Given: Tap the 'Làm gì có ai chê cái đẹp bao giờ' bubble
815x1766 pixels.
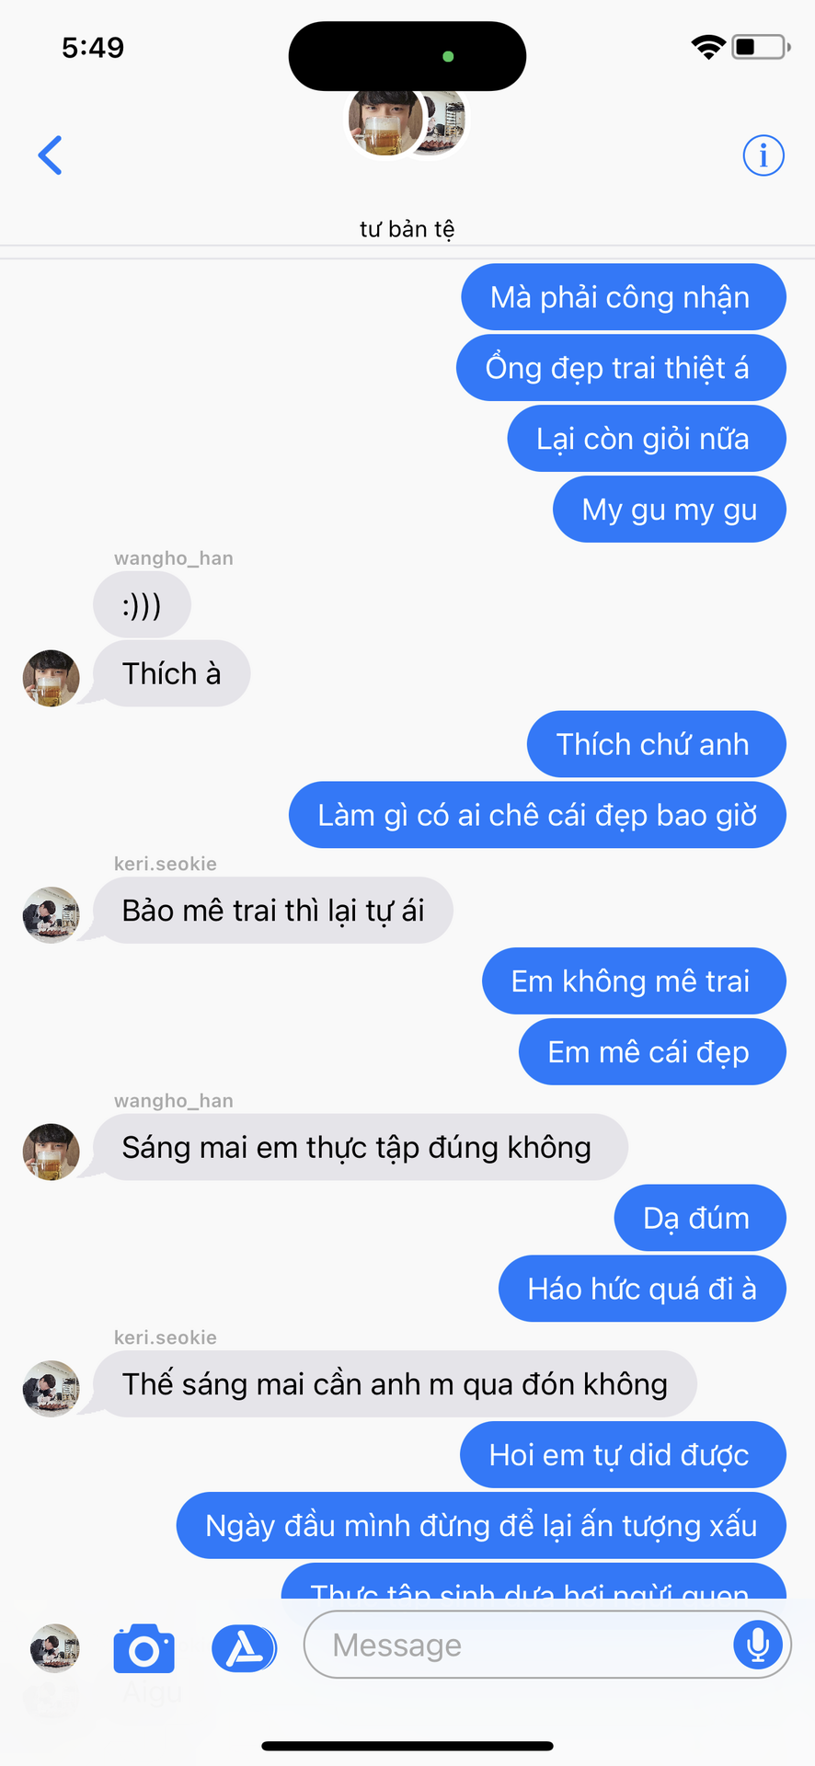Looking at the screenshot, I should pos(537,815).
